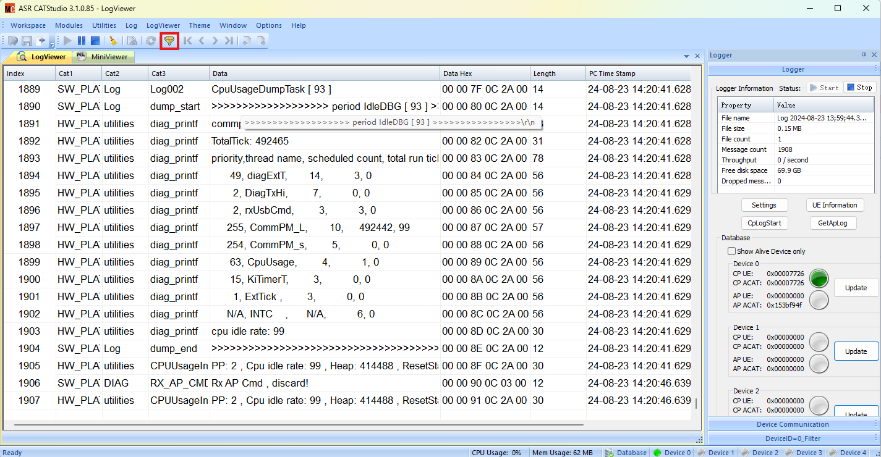Click the UE Information button
Image resolution: width=881 pixels, height=457 pixels.
(x=835, y=205)
